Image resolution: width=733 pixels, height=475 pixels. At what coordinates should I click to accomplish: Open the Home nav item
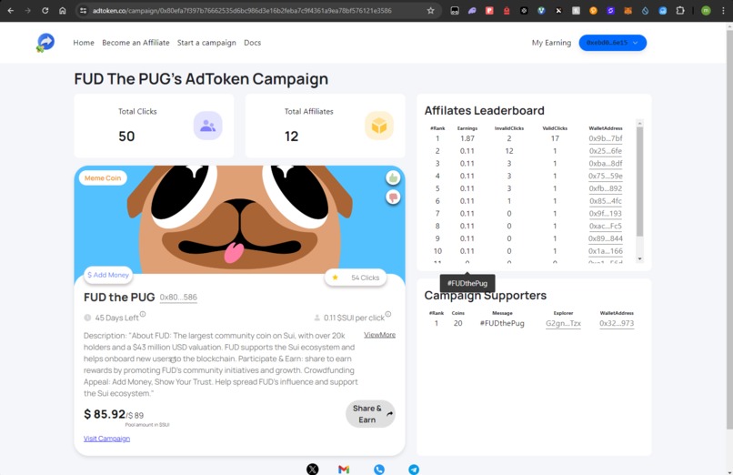point(84,43)
